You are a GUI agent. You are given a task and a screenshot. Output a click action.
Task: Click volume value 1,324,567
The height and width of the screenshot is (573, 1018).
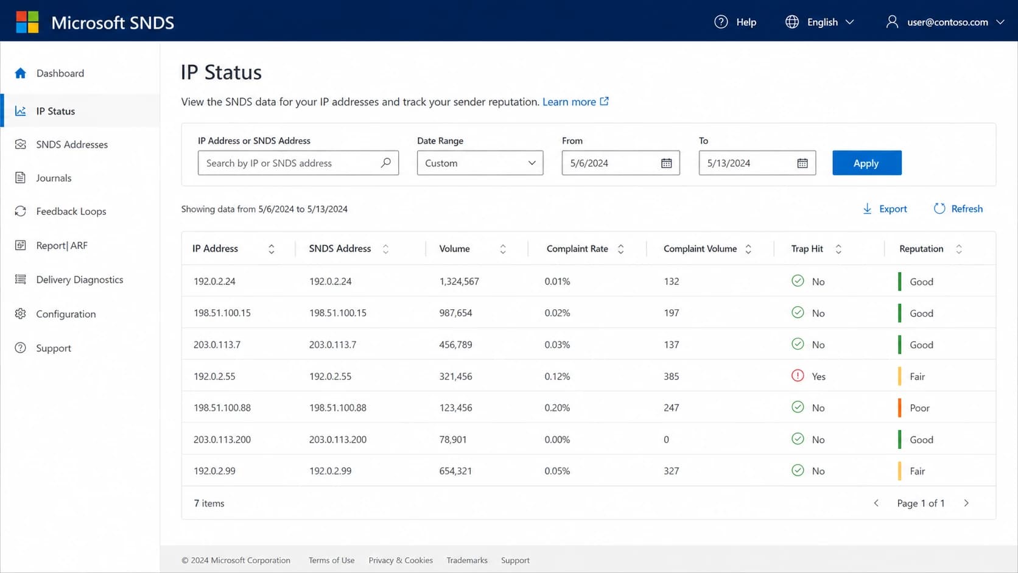(459, 281)
